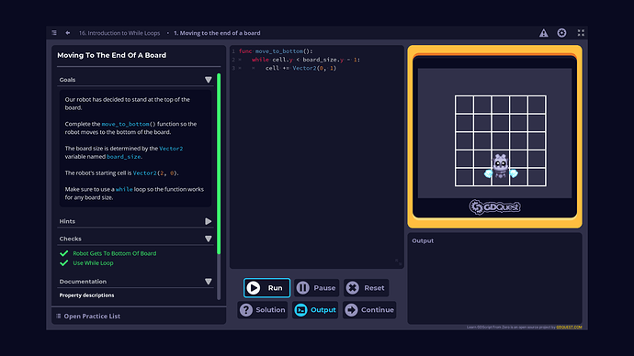Image resolution: width=634 pixels, height=356 pixels.
Task: Click the green checkmark for Use While Loop
Action: (64, 263)
